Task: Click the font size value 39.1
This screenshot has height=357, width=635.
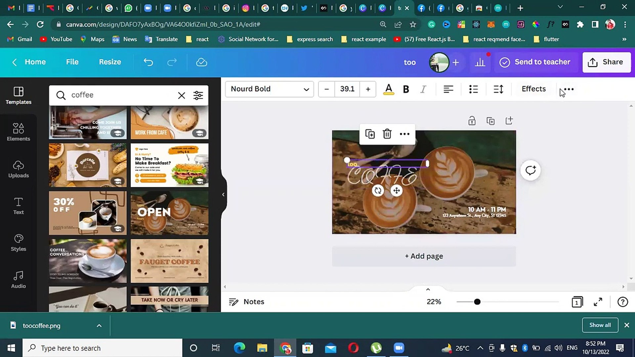Action: tap(347, 89)
